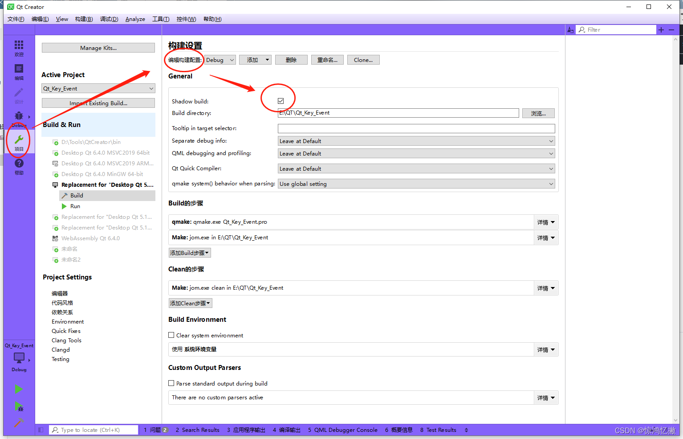Open the Help (帮助) mode
This screenshot has width=683, height=439.
point(19,166)
